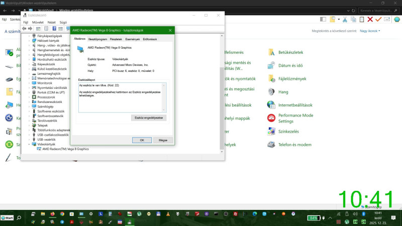Expand the Processzorok tree node
Screen dimensions: 402x226
click(29, 97)
